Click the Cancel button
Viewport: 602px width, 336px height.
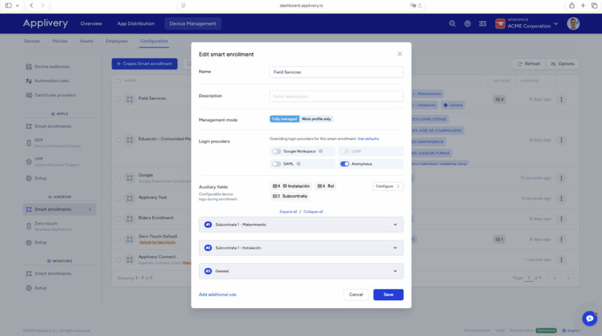coord(356,294)
